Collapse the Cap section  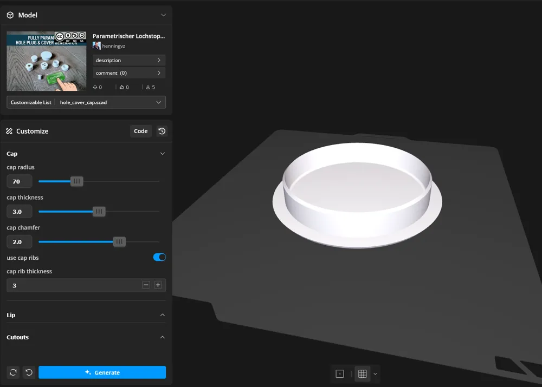point(163,154)
